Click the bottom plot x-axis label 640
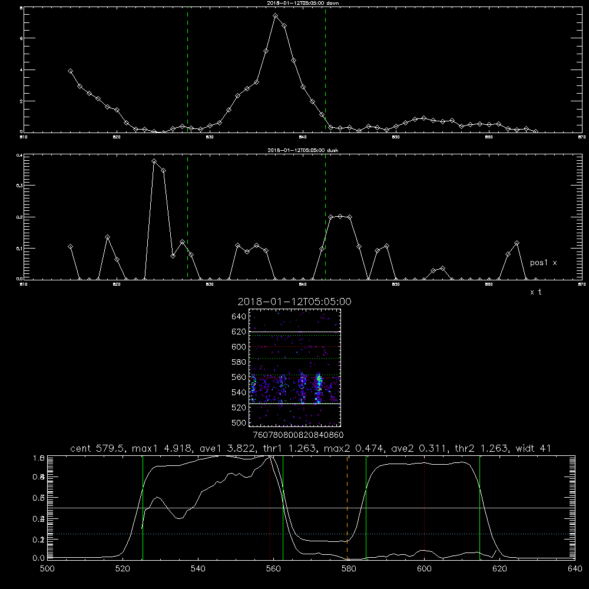589x589 pixels. [x=575, y=569]
